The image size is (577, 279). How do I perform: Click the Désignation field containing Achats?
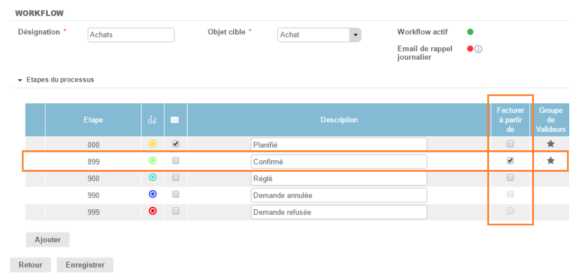[x=131, y=35]
